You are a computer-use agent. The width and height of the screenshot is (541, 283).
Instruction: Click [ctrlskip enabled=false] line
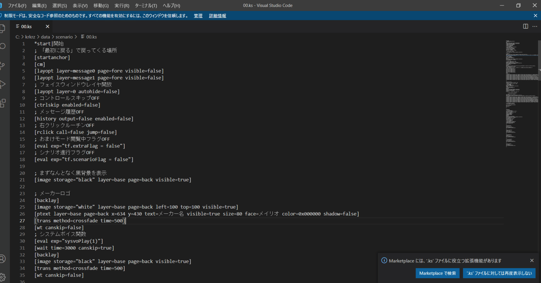point(68,105)
